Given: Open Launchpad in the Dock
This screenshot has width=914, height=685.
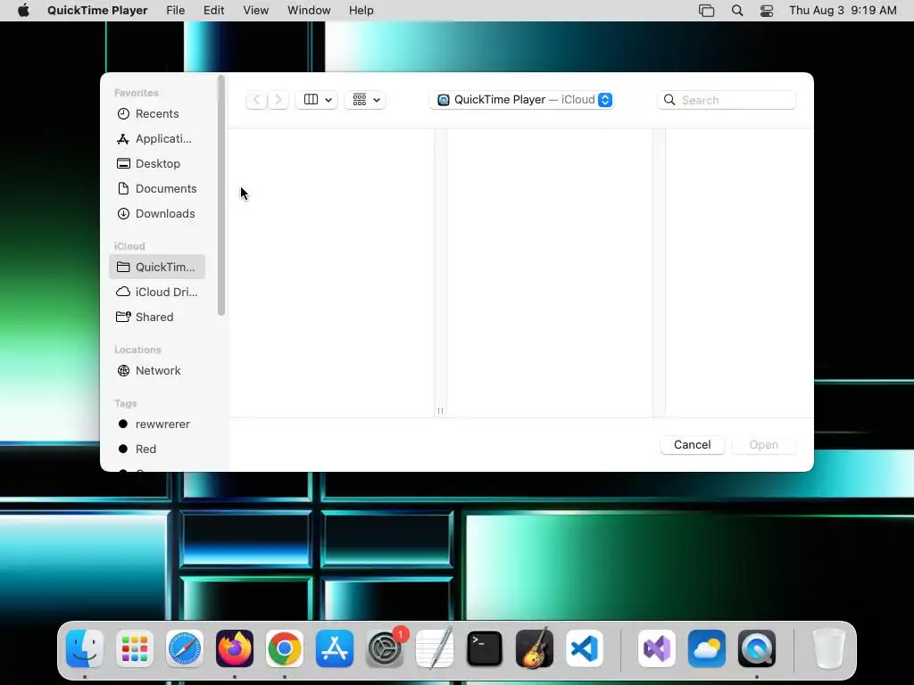Looking at the screenshot, I should [x=135, y=648].
